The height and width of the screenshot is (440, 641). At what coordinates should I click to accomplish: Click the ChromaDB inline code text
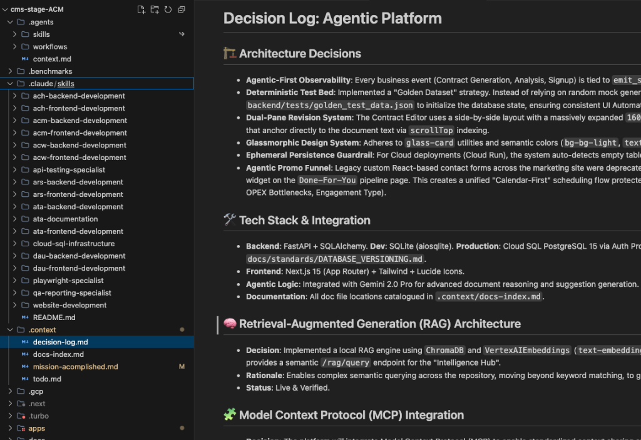444,350
